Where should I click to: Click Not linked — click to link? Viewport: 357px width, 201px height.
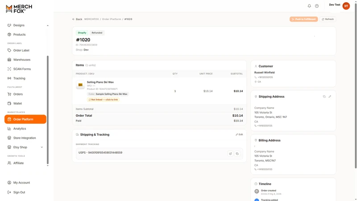pyautogui.click(x=103, y=100)
